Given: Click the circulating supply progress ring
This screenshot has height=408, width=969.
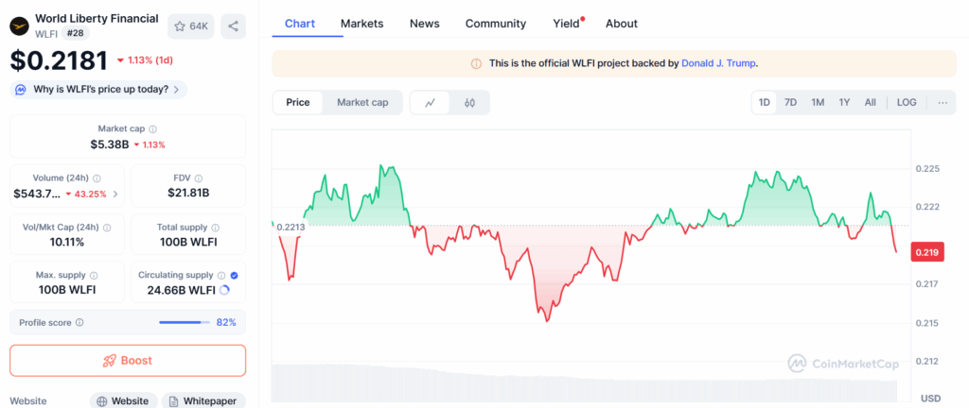Looking at the screenshot, I should coord(224,290).
